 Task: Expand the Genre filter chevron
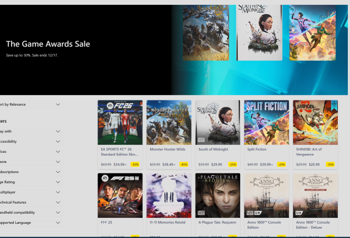(x=58, y=161)
